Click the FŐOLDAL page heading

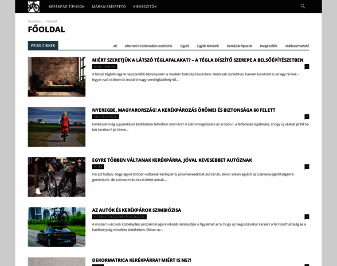pyautogui.click(x=47, y=29)
